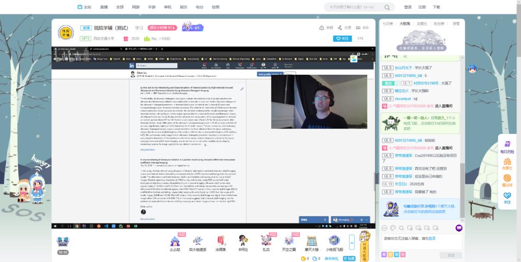Click the 学习 category tag
Viewport: 521px width, 262px height.
click(139, 28)
